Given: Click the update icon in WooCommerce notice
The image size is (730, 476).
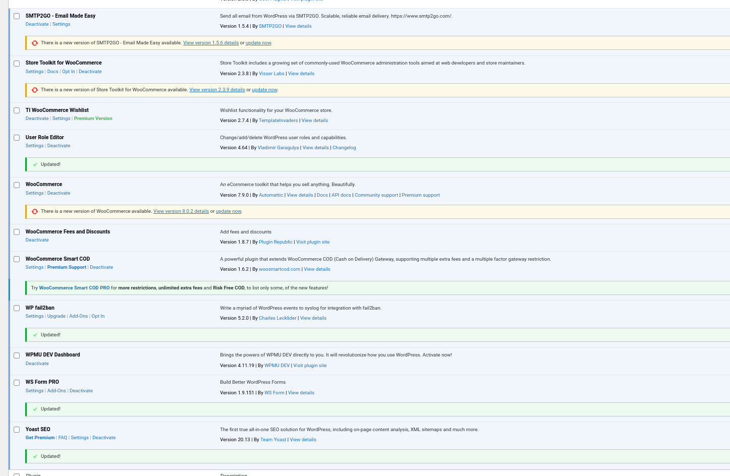Looking at the screenshot, I should click(x=35, y=211).
